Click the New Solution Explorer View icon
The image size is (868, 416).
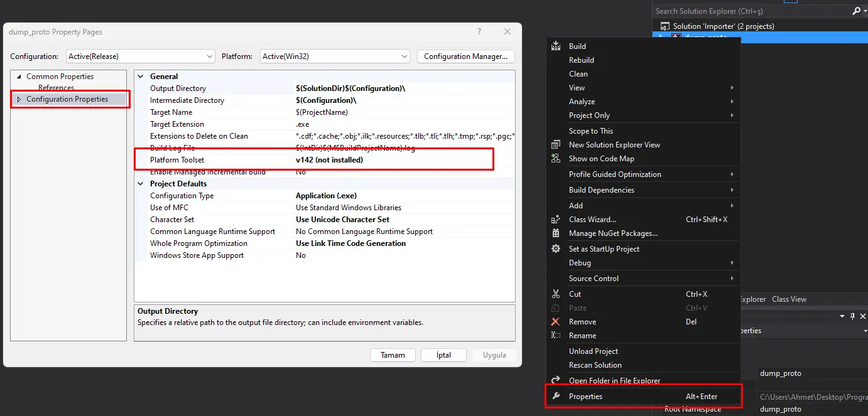click(x=555, y=145)
